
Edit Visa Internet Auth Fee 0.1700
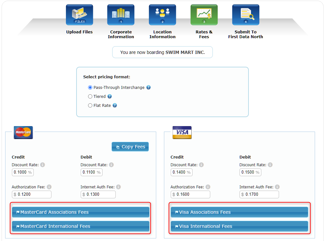pyautogui.click(x=259, y=194)
